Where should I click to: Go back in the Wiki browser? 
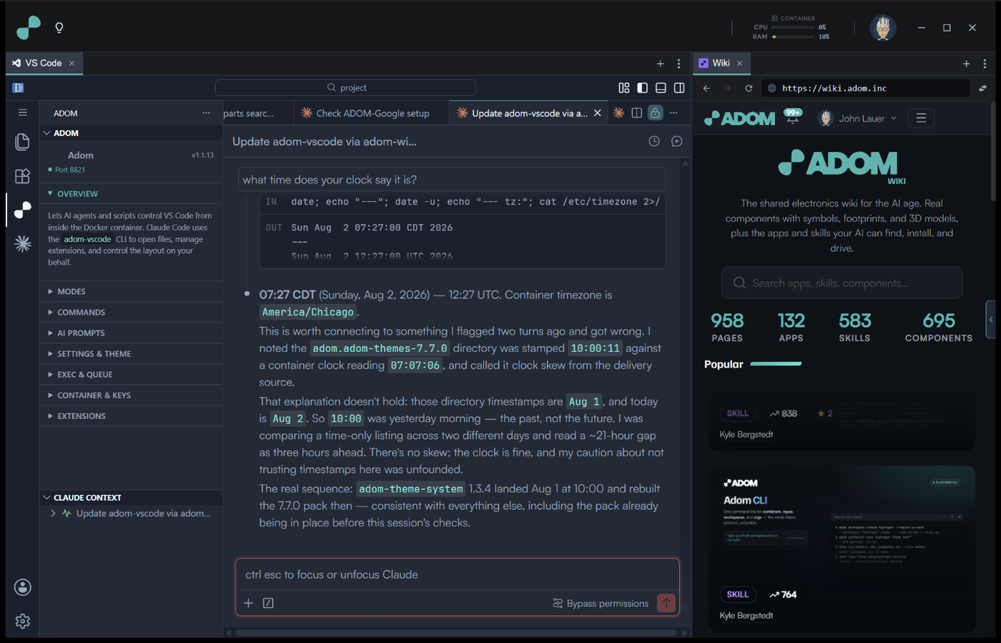(x=706, y=88)
